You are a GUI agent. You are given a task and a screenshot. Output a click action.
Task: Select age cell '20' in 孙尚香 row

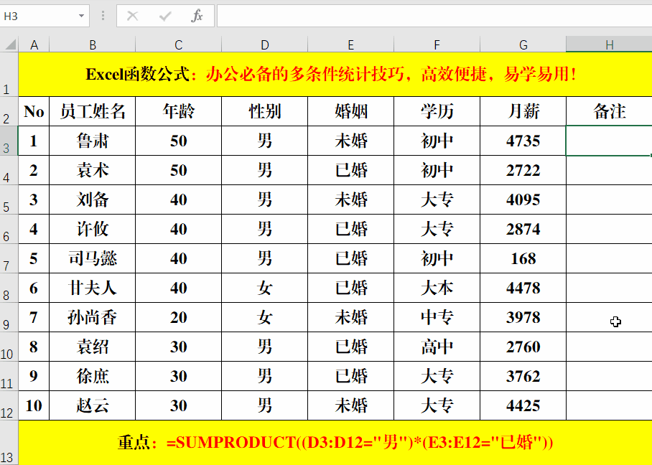[178, 317]
